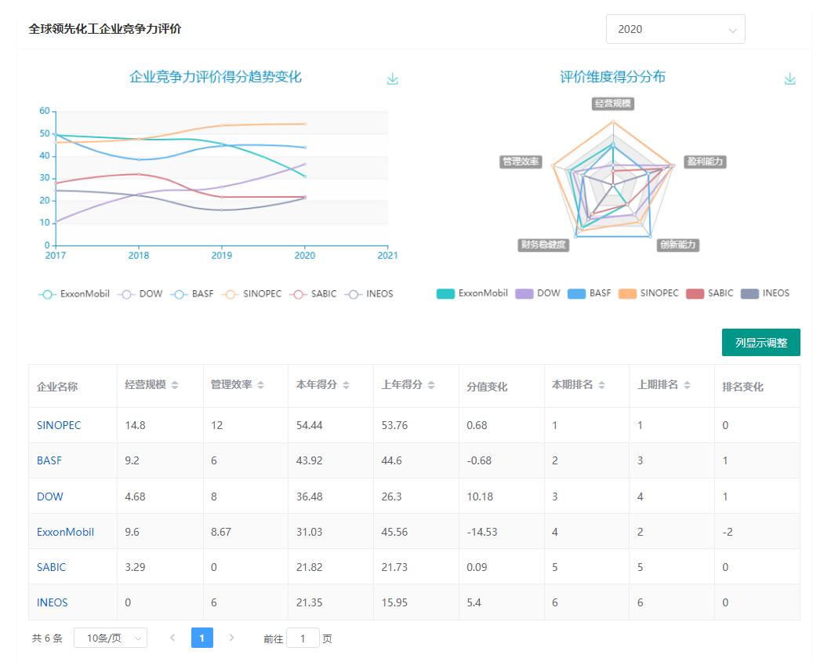Image resolution: width=813 pixels, height=662 pixels.
Task: Click INEOS's last-year score 15.95
Action: pos(394,602)
